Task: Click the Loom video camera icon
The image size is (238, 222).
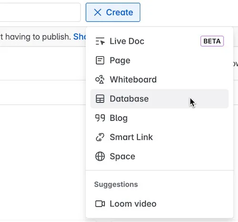Action: [100, 204]
